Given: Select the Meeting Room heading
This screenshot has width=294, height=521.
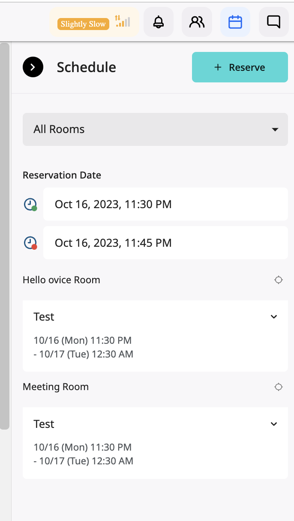Looking at the screenshot, I should click(x=56, y=387).
